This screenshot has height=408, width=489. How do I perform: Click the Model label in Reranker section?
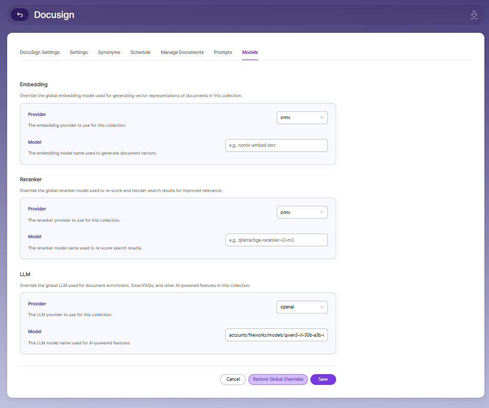point(34,237)
